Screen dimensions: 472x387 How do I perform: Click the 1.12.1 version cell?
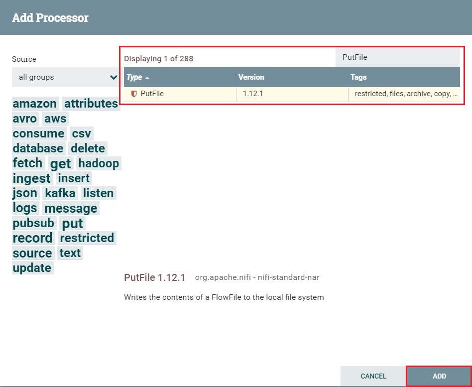(292, 94)
